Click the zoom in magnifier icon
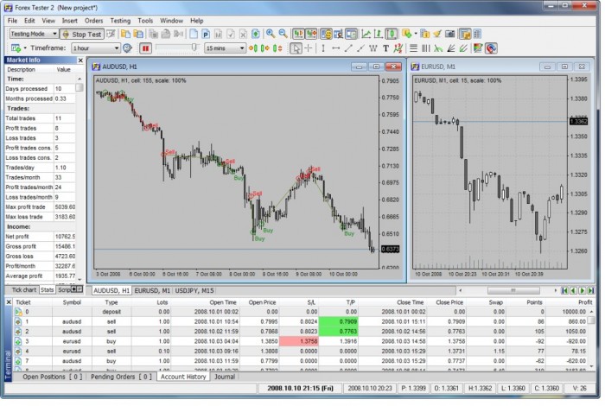The image size is (605, 406). tap(270, 34)
